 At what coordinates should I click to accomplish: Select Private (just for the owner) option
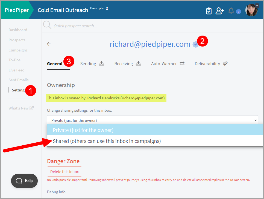[x=83, y=130]
